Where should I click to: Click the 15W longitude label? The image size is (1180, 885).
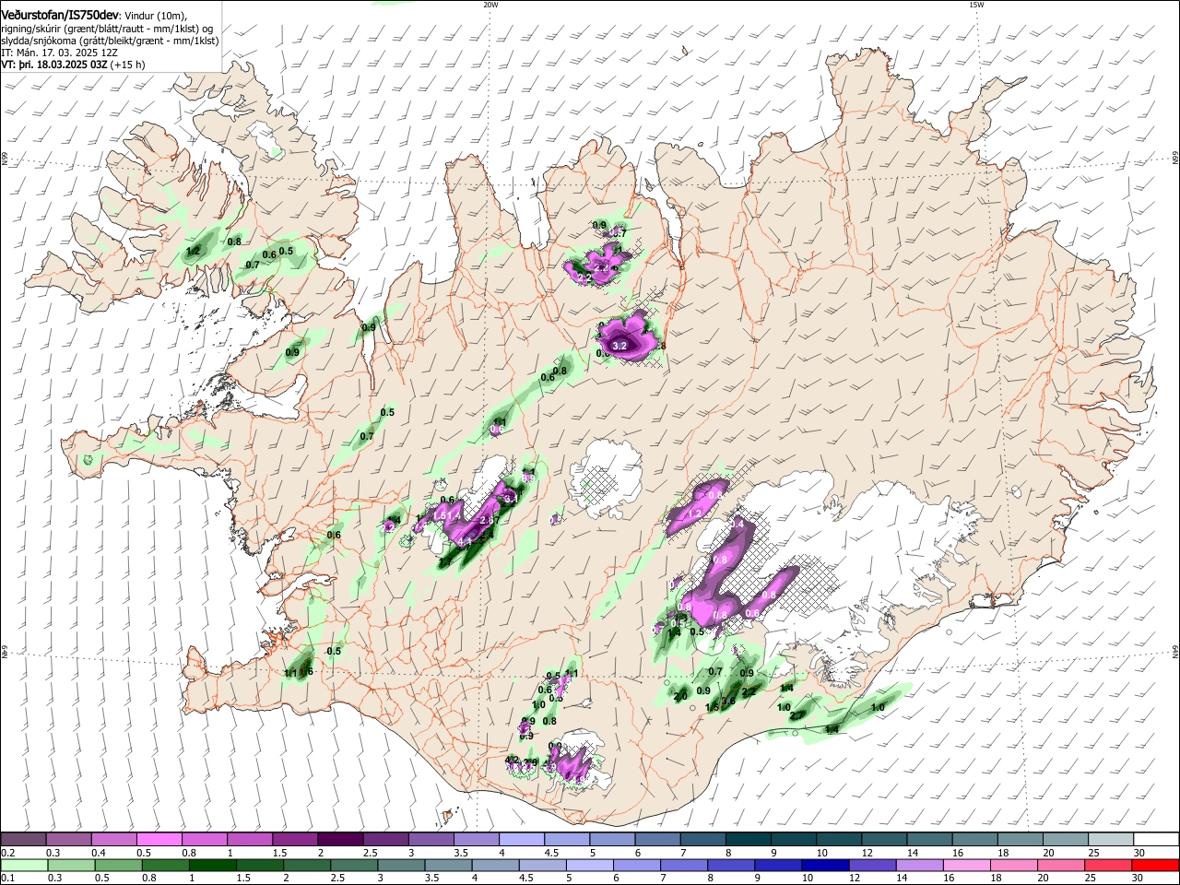[976, 5]
